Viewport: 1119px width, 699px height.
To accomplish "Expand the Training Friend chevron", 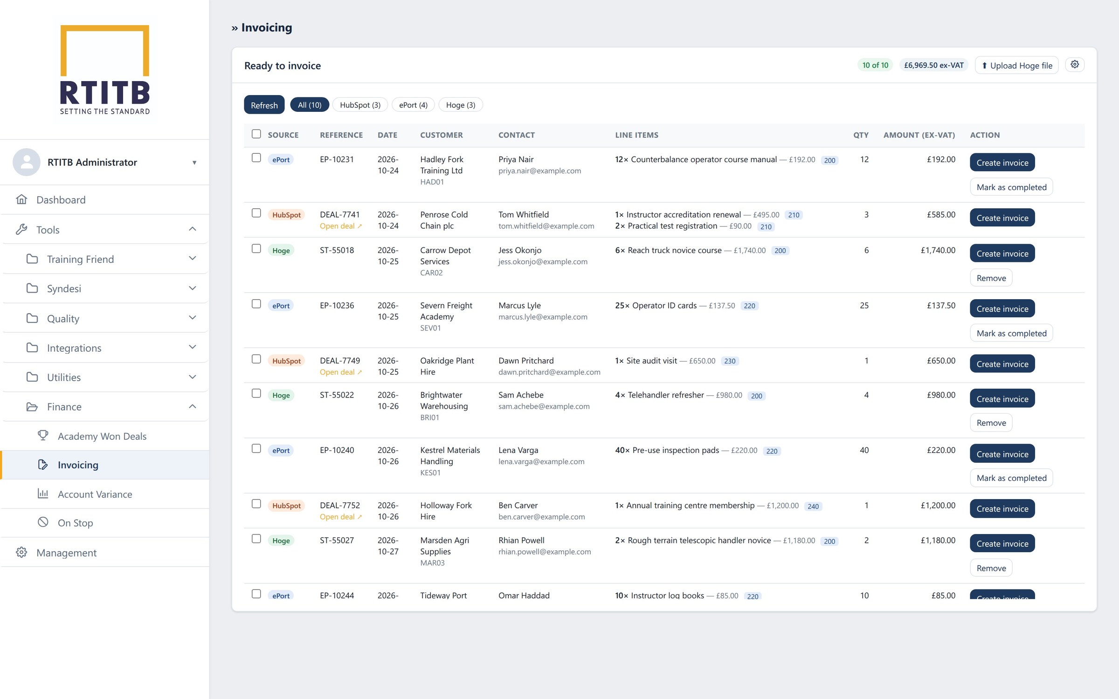I will (x=192, y=258).
